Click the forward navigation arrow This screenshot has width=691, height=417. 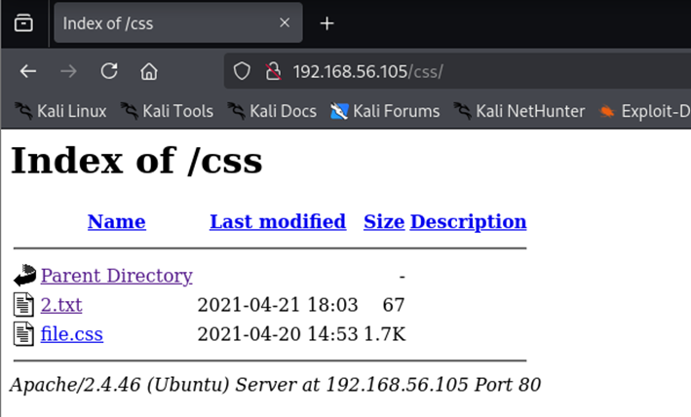click(68, 71)
